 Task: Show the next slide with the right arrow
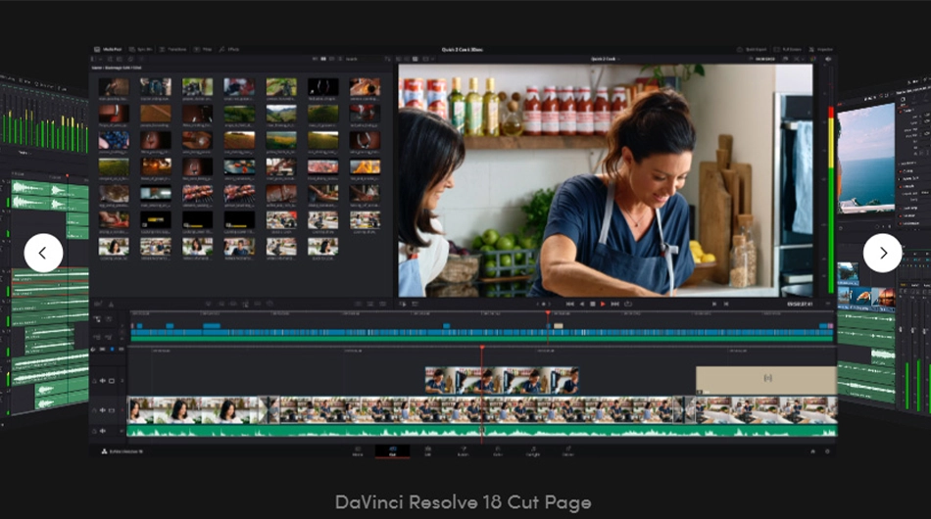point(882,254)
